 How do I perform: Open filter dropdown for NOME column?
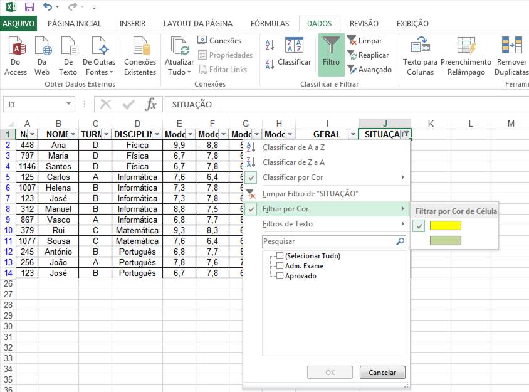click(x=73, y=134)
